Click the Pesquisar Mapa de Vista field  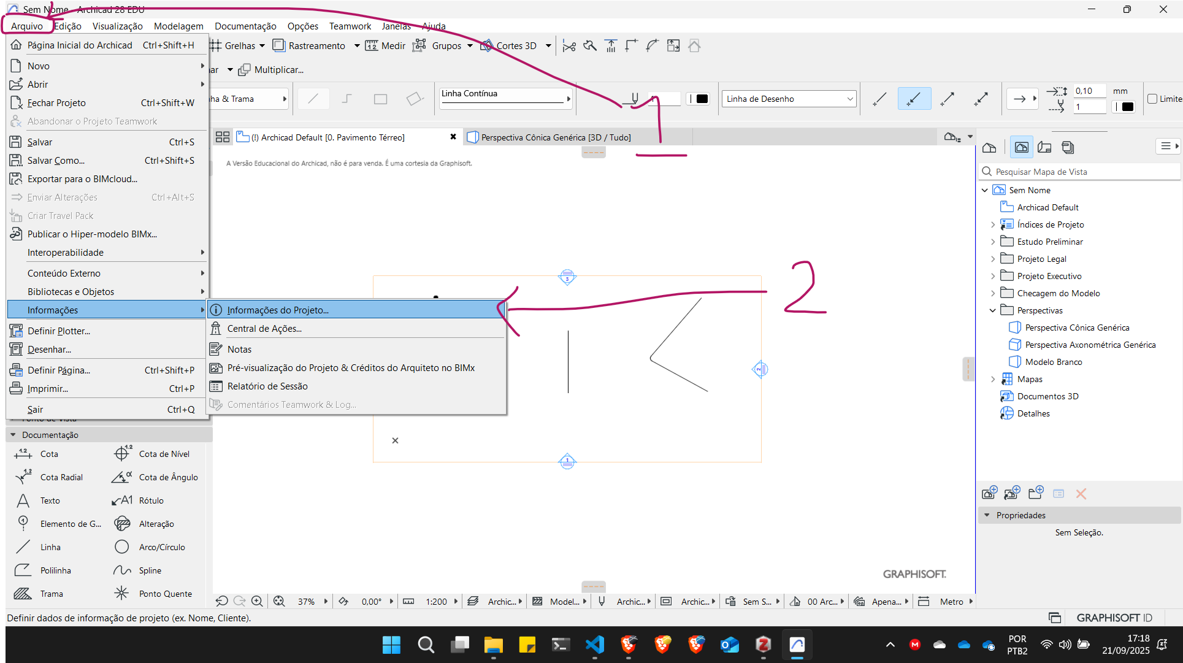(x=1079, y=172)
